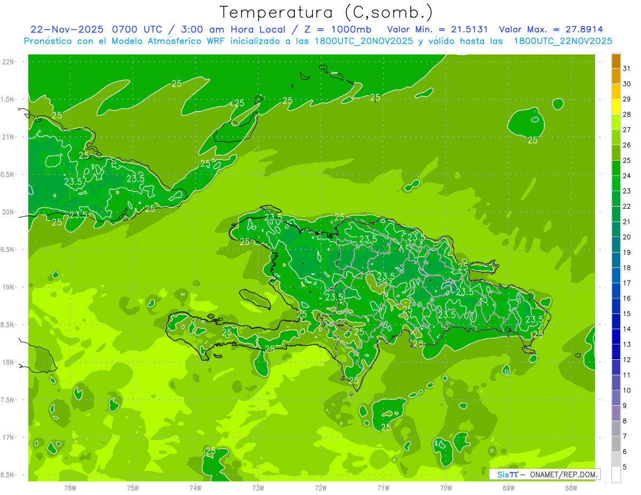Click colorbar swatch between 26 and 27
Screen dimensions: 641x495
coord(616,138)
